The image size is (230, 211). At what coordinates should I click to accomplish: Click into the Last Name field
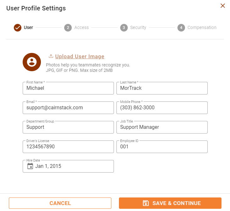pos(162,88)
